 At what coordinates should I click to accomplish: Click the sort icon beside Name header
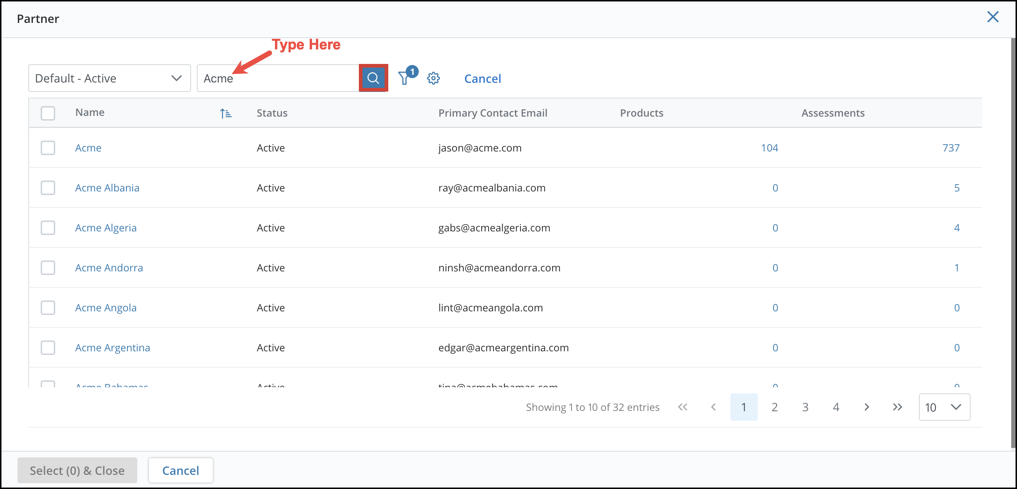coord(226,113)
